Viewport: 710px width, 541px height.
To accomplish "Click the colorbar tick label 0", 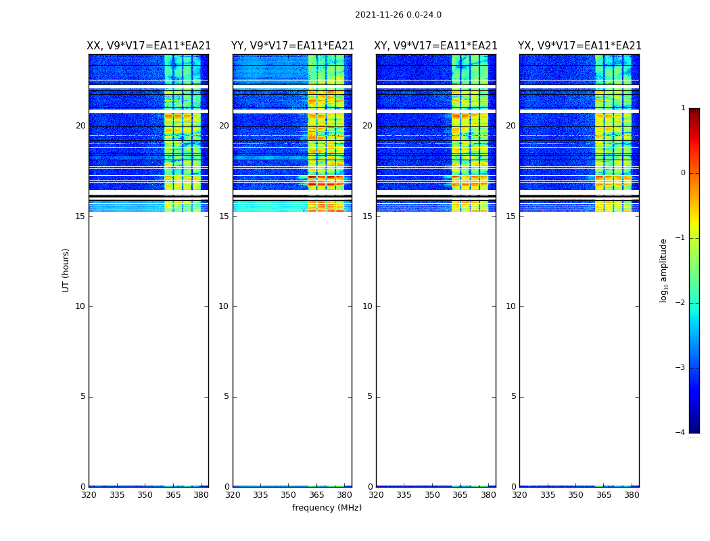I will pyautogui.click(x=682, y=173).
